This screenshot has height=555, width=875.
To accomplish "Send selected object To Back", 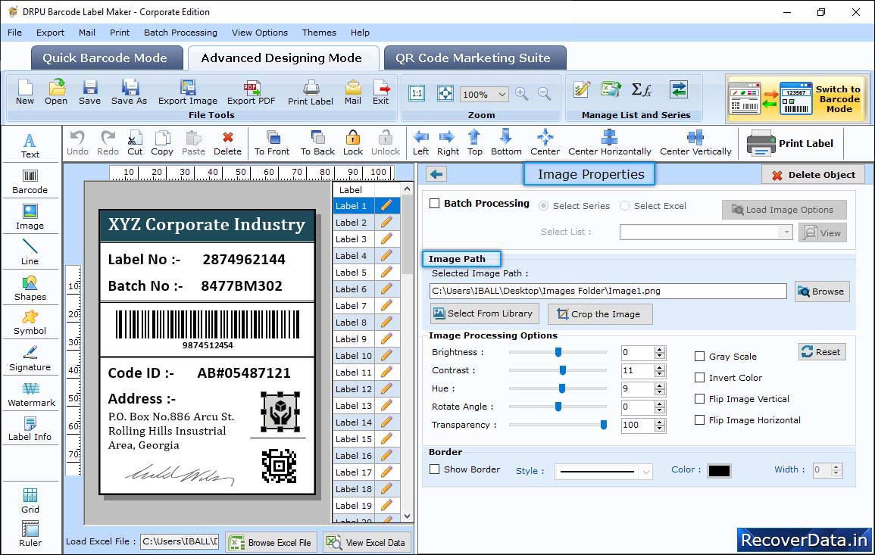I will click(x=317, y=143).
